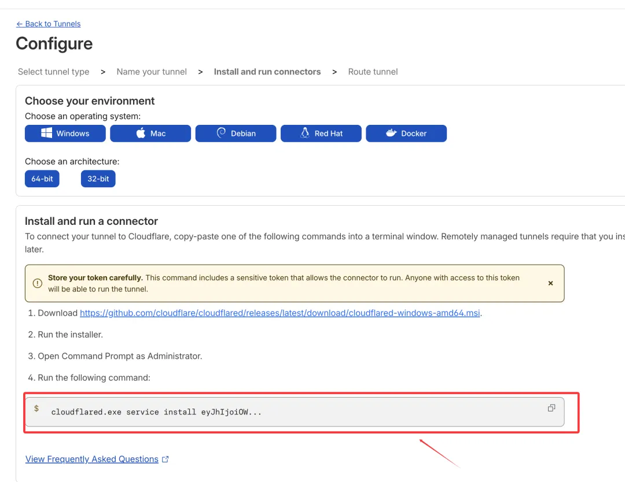The height and width of the screenshot is (482, 625).
Task: Choose Debian as environment
Action: click(236, 134)
